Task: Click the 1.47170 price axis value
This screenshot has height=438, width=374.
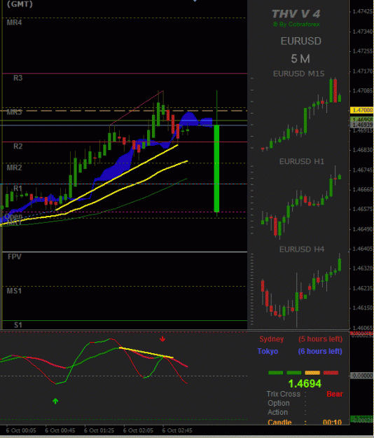Action: [363, 71]
